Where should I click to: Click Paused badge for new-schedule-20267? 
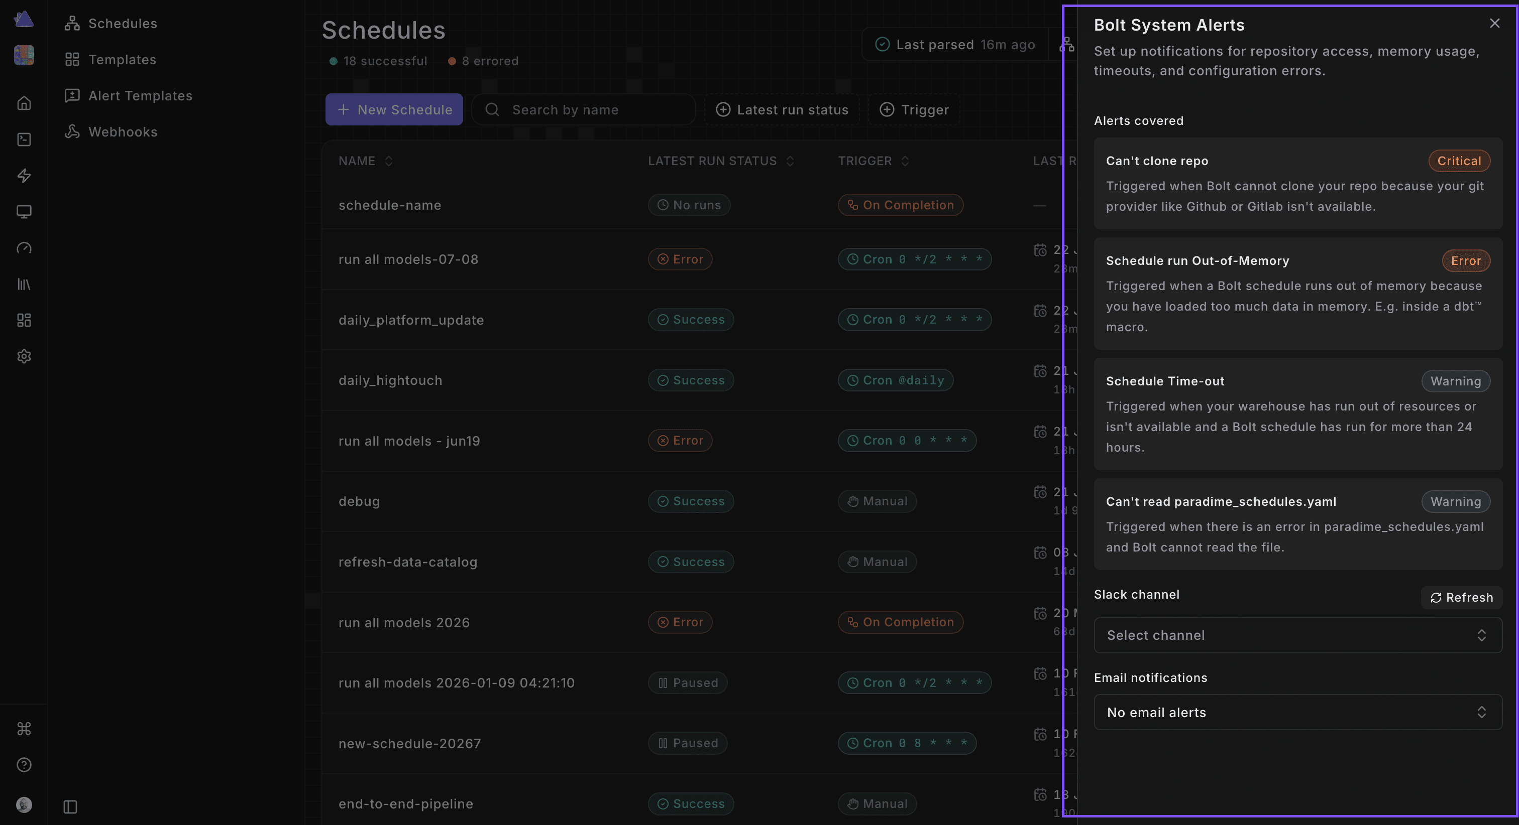pyautogui.click(x=688, y=743)
